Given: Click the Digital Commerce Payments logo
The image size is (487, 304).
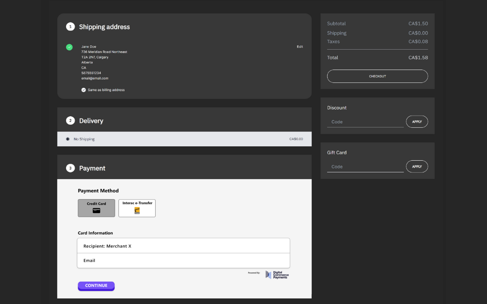Looking at the screenshot, I should tap(277, 275).
